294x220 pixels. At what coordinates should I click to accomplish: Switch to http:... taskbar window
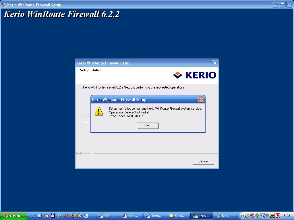tap(131, 216)
